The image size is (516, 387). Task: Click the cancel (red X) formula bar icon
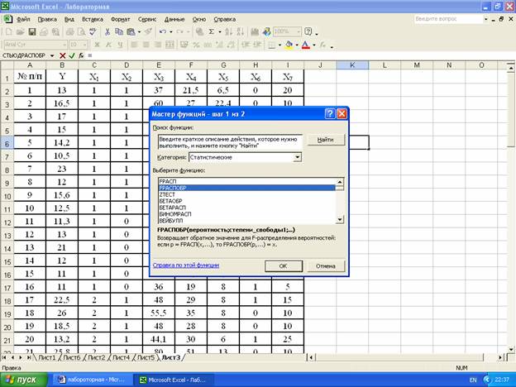pyautogui.click(x=62, y=55)
